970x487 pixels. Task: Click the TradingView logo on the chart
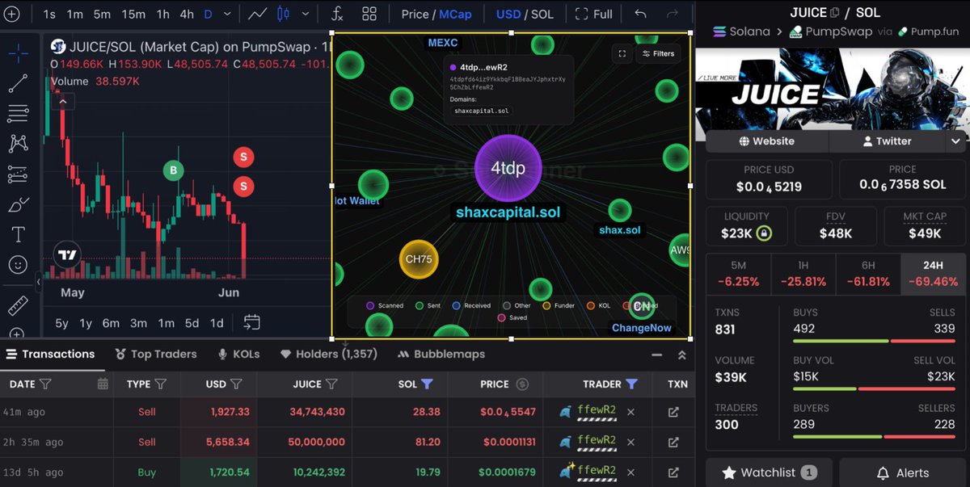(68, 255)
